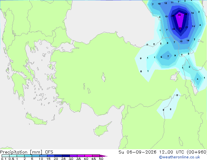Click the '25' legend scale label
This screenshot has width=207, height=160.
point(63,159)
